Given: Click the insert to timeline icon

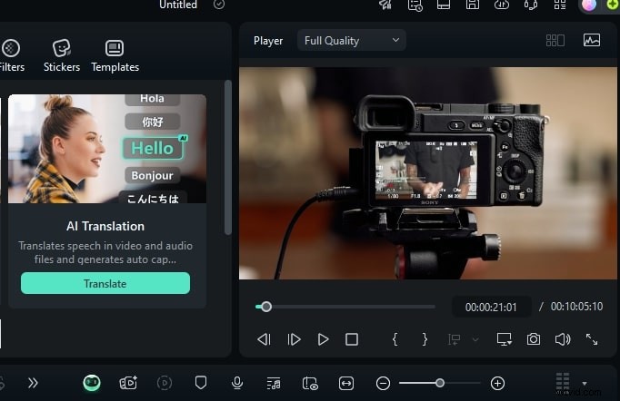Looking at the screenshot, I should point(454,339).
